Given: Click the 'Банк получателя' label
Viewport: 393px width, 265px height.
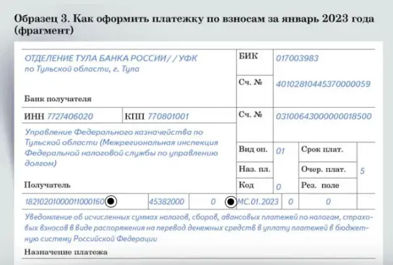Looking at the screenshot, I should [58, 99].
